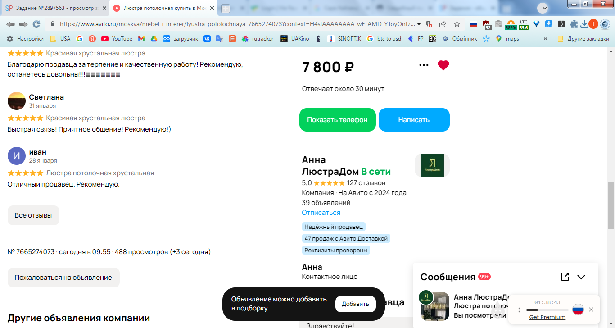The image size is (615, 328).
Task: Show more bookmarks chevron
Action: pyautogui.click(x=546, y=39)
